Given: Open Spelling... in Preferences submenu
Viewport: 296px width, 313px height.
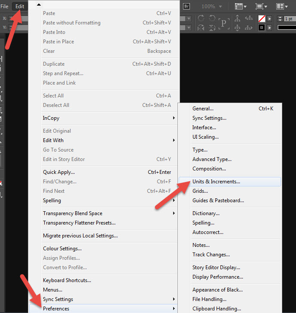Looking at the screenshot, I should click(x=230, y=223).
